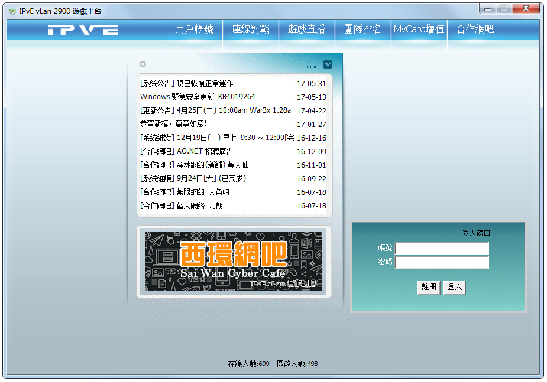Select the 團隊排名 tab
The image size is (547, 382).
tap(363, 30)
